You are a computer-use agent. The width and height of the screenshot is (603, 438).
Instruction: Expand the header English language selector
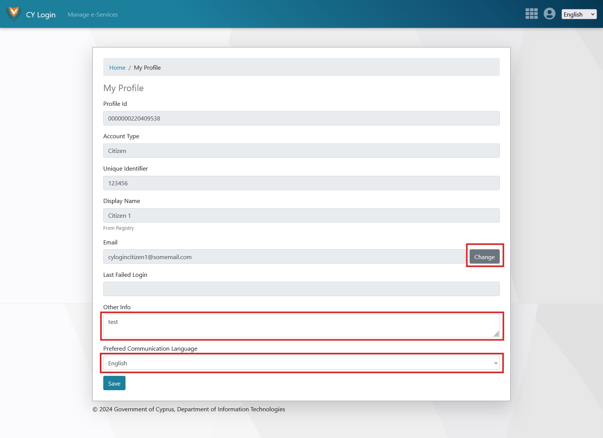tap(579, 14)
